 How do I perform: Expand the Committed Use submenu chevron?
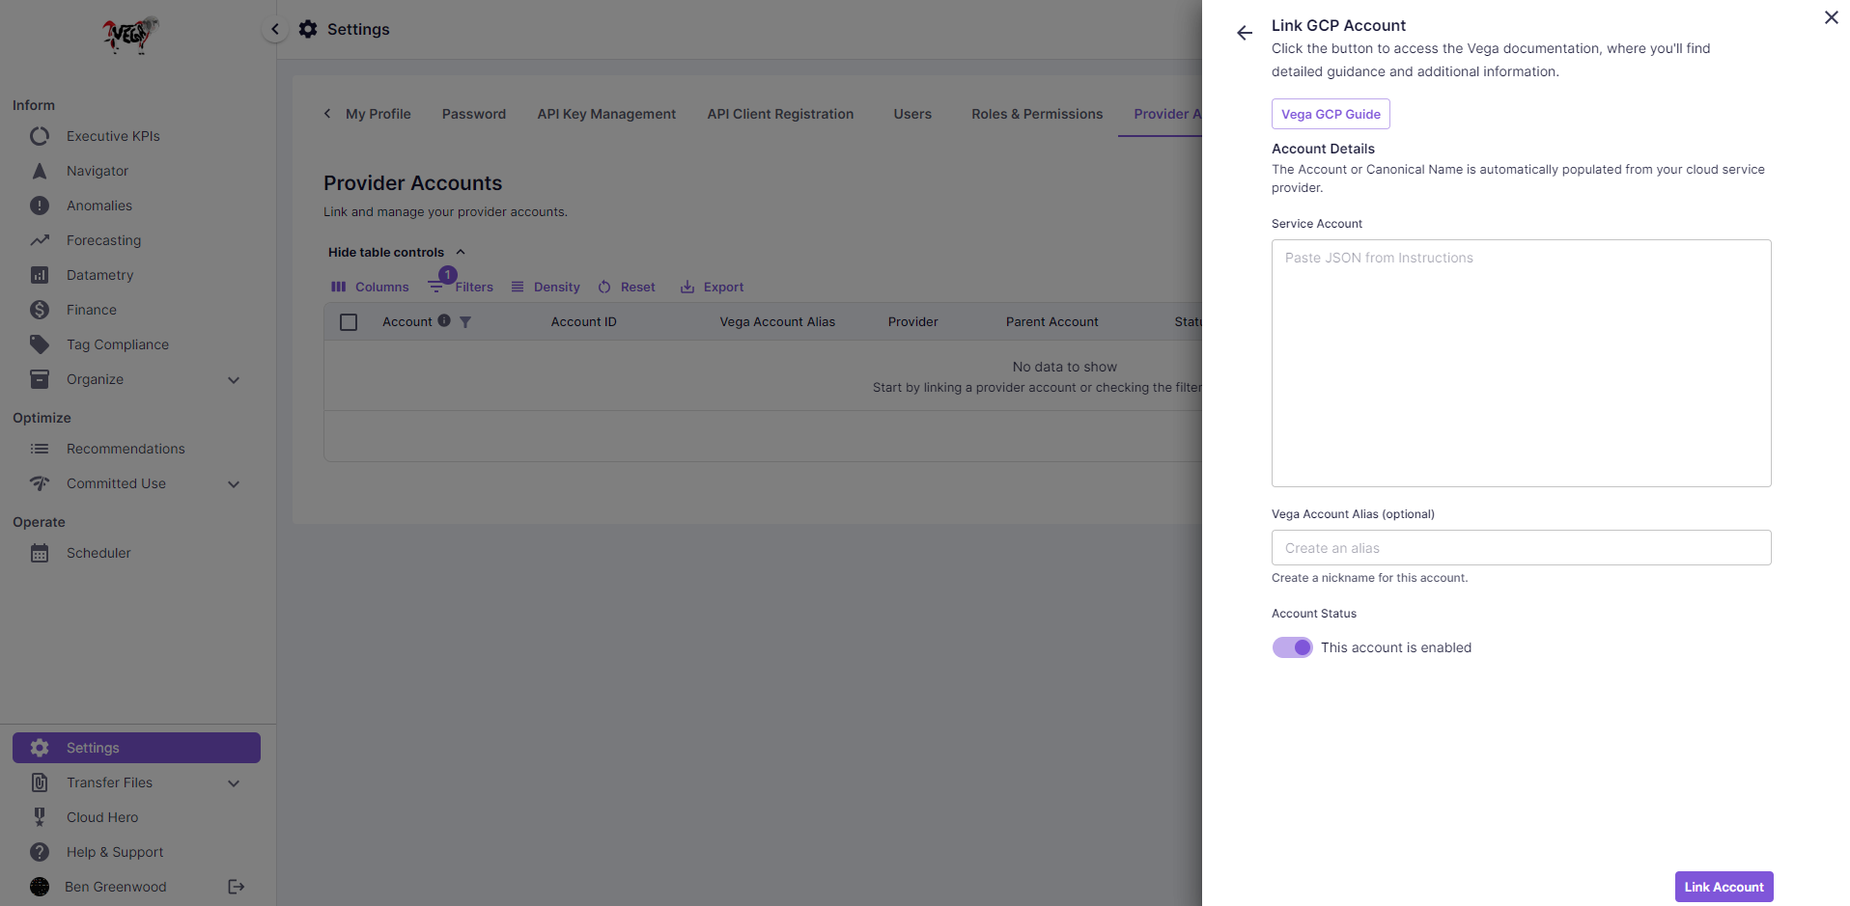(x=234, y=484)
